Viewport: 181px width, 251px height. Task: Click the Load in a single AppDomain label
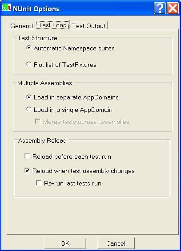(x=73, y=110)
